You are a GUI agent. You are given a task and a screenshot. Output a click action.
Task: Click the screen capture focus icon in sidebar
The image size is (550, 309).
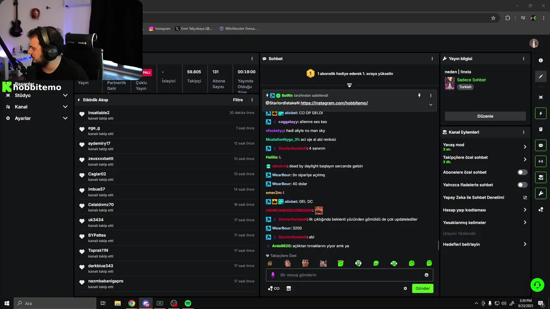(x=541, y=97)
